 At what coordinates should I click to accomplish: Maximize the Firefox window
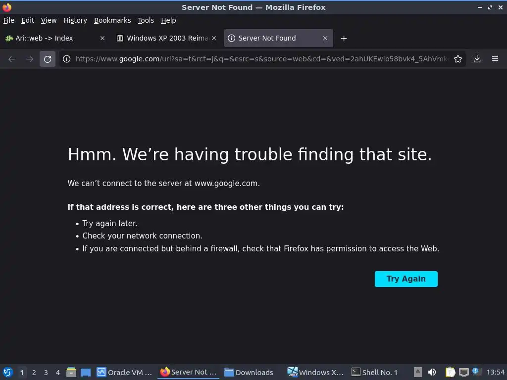tap(490, 7)
